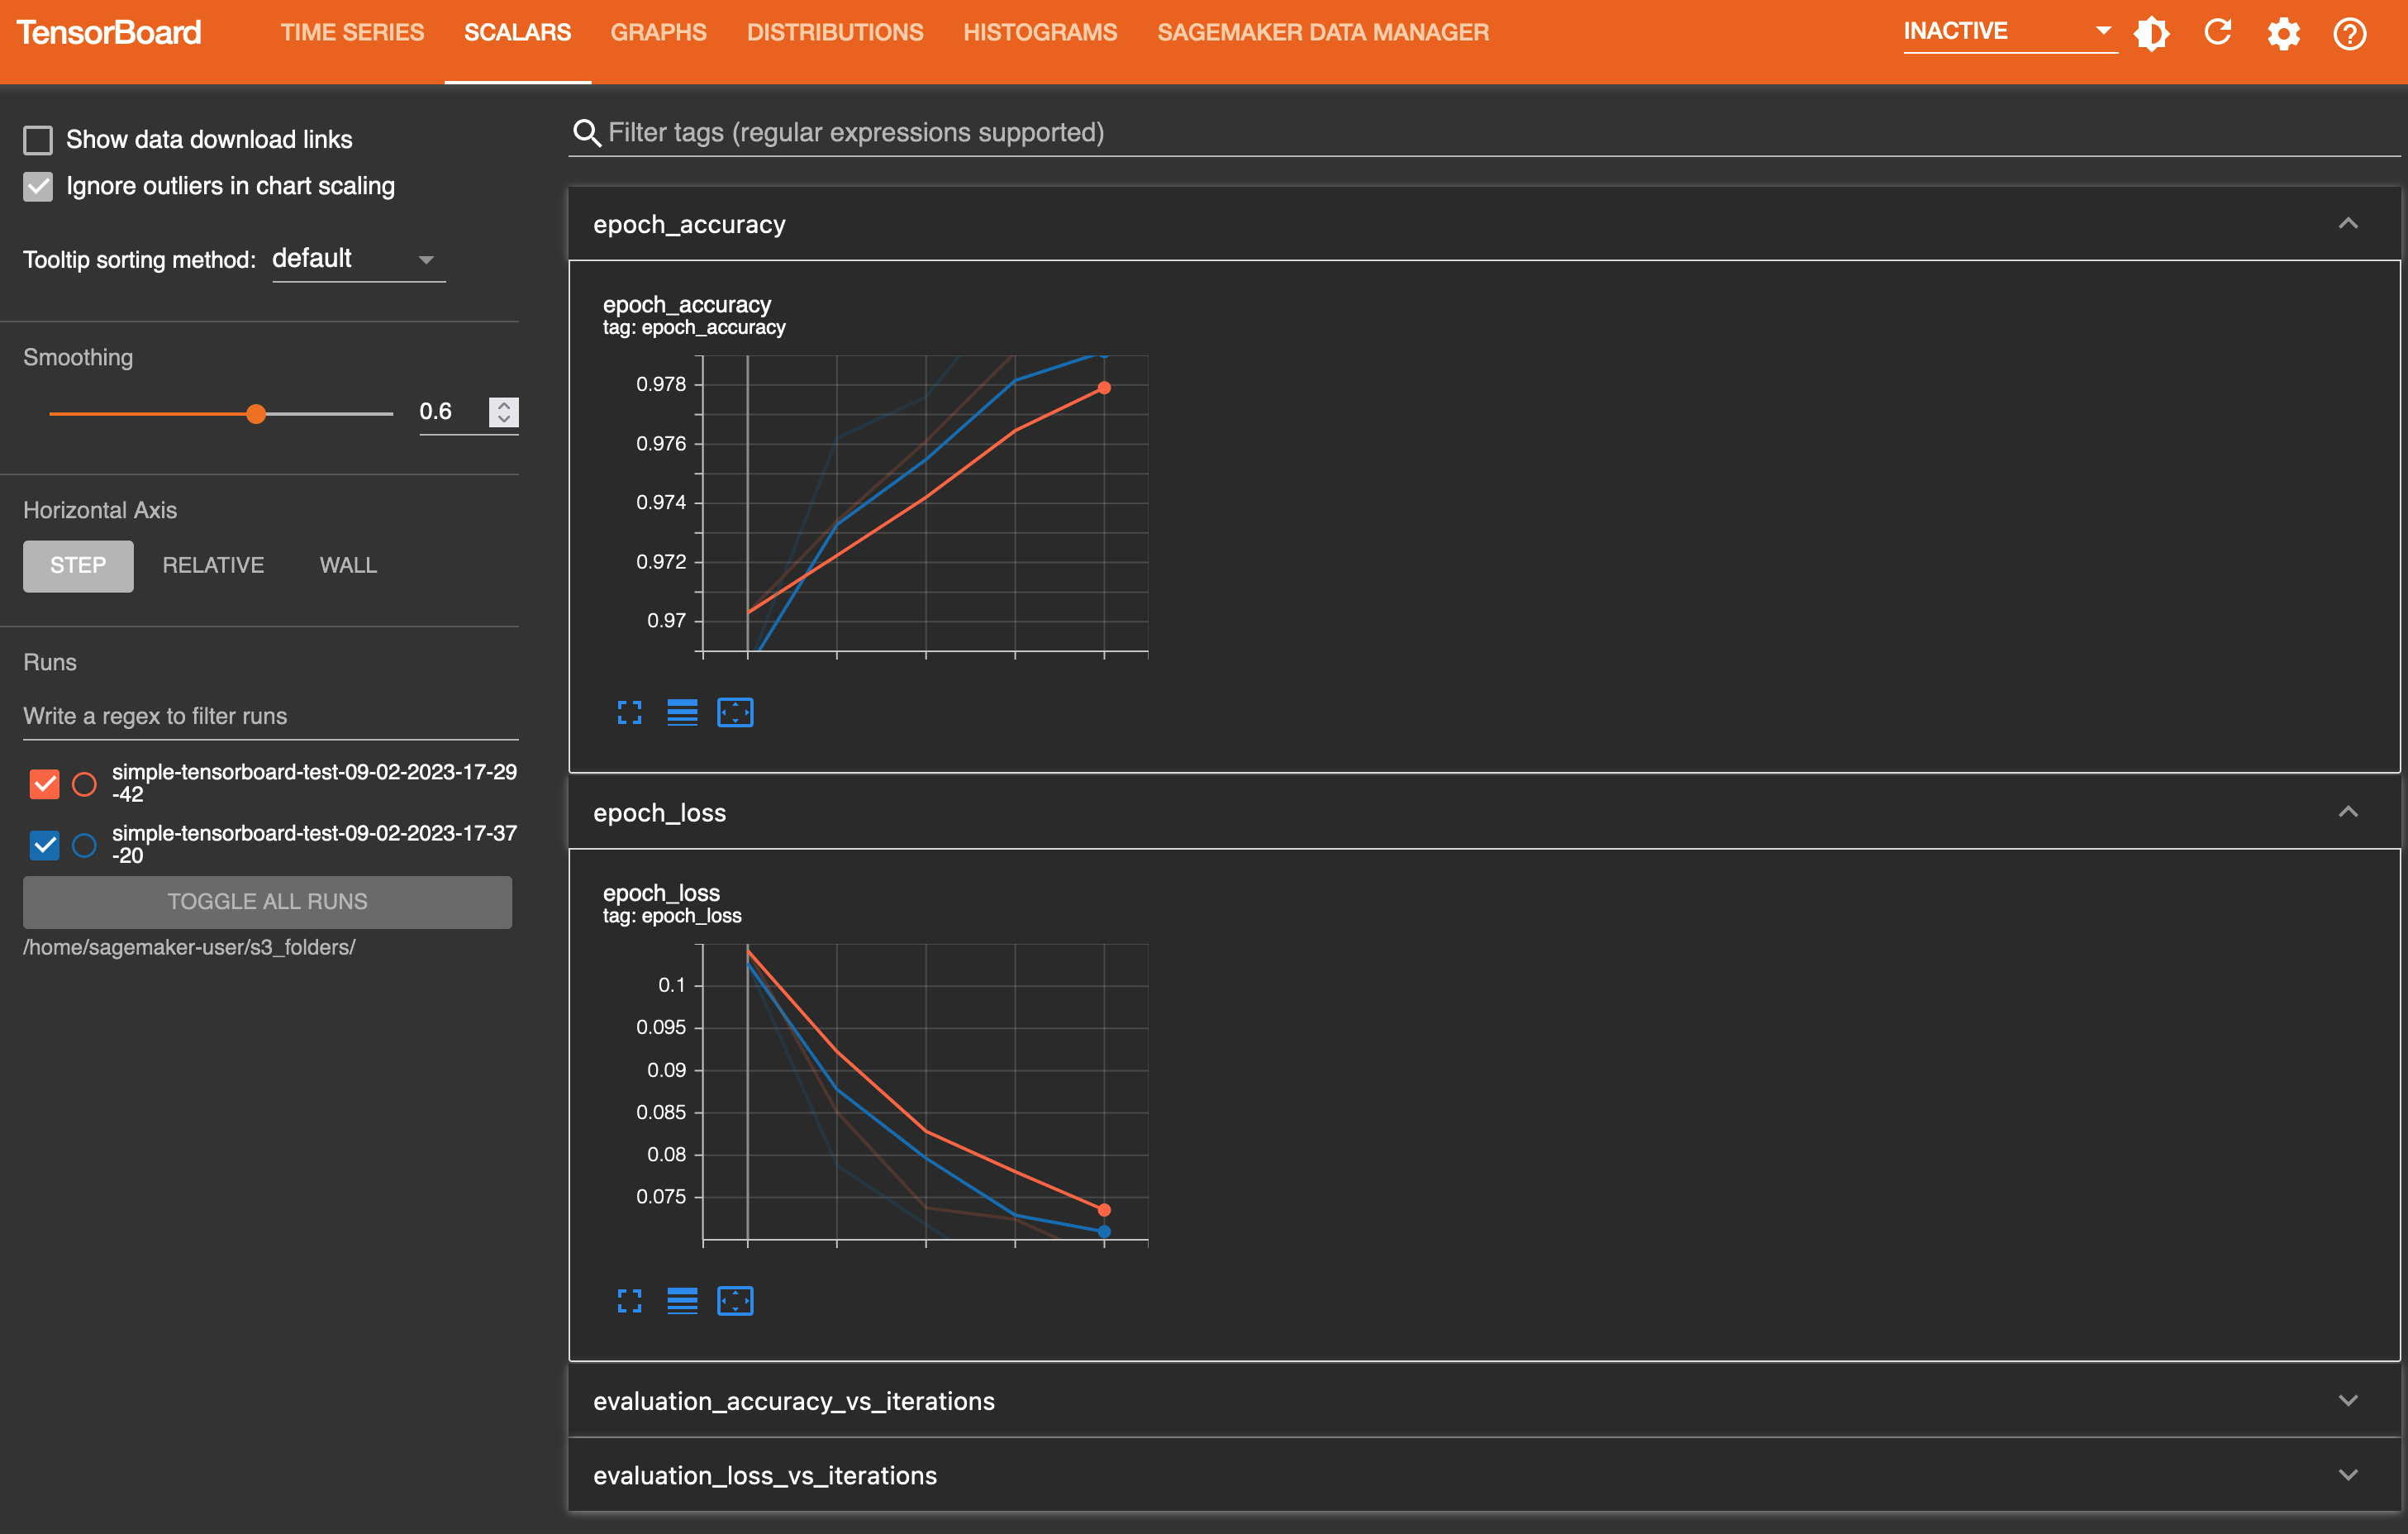Click the fullscreen expand icon on epoch_accuracy chart

click(x=628, y=711)
